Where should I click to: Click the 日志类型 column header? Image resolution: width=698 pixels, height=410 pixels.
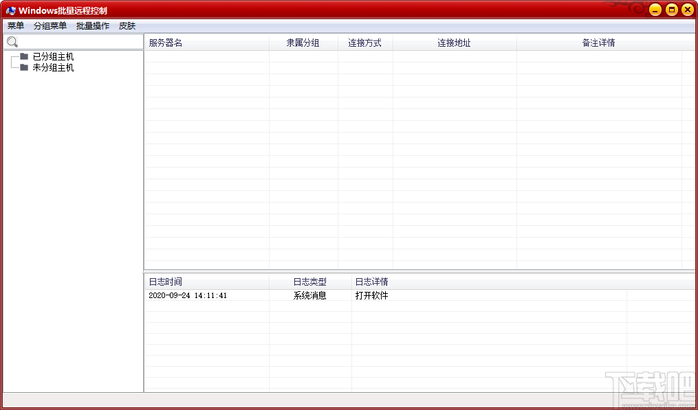tap(308, 281)
